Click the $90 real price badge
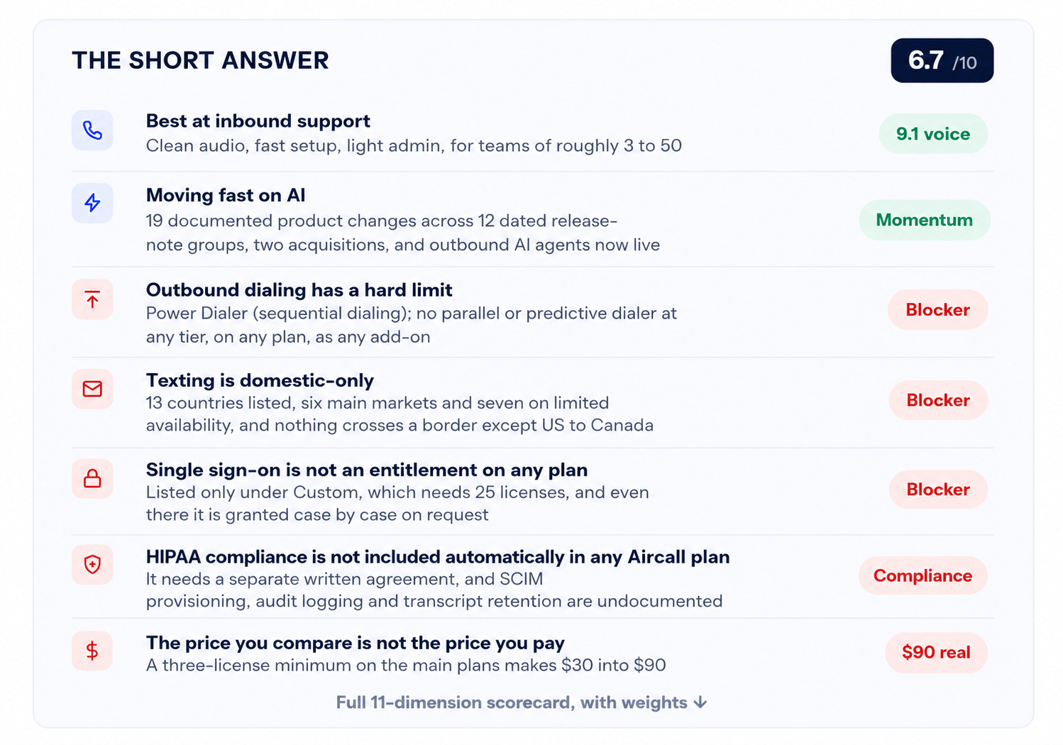This screenshot has height=745, width=1063. [x=936, y=652]
